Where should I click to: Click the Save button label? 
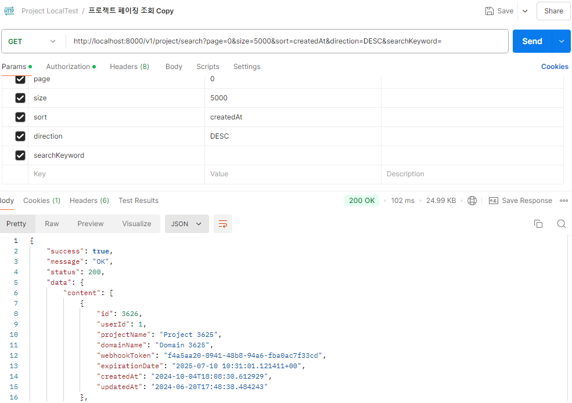[x=505, y=11]
